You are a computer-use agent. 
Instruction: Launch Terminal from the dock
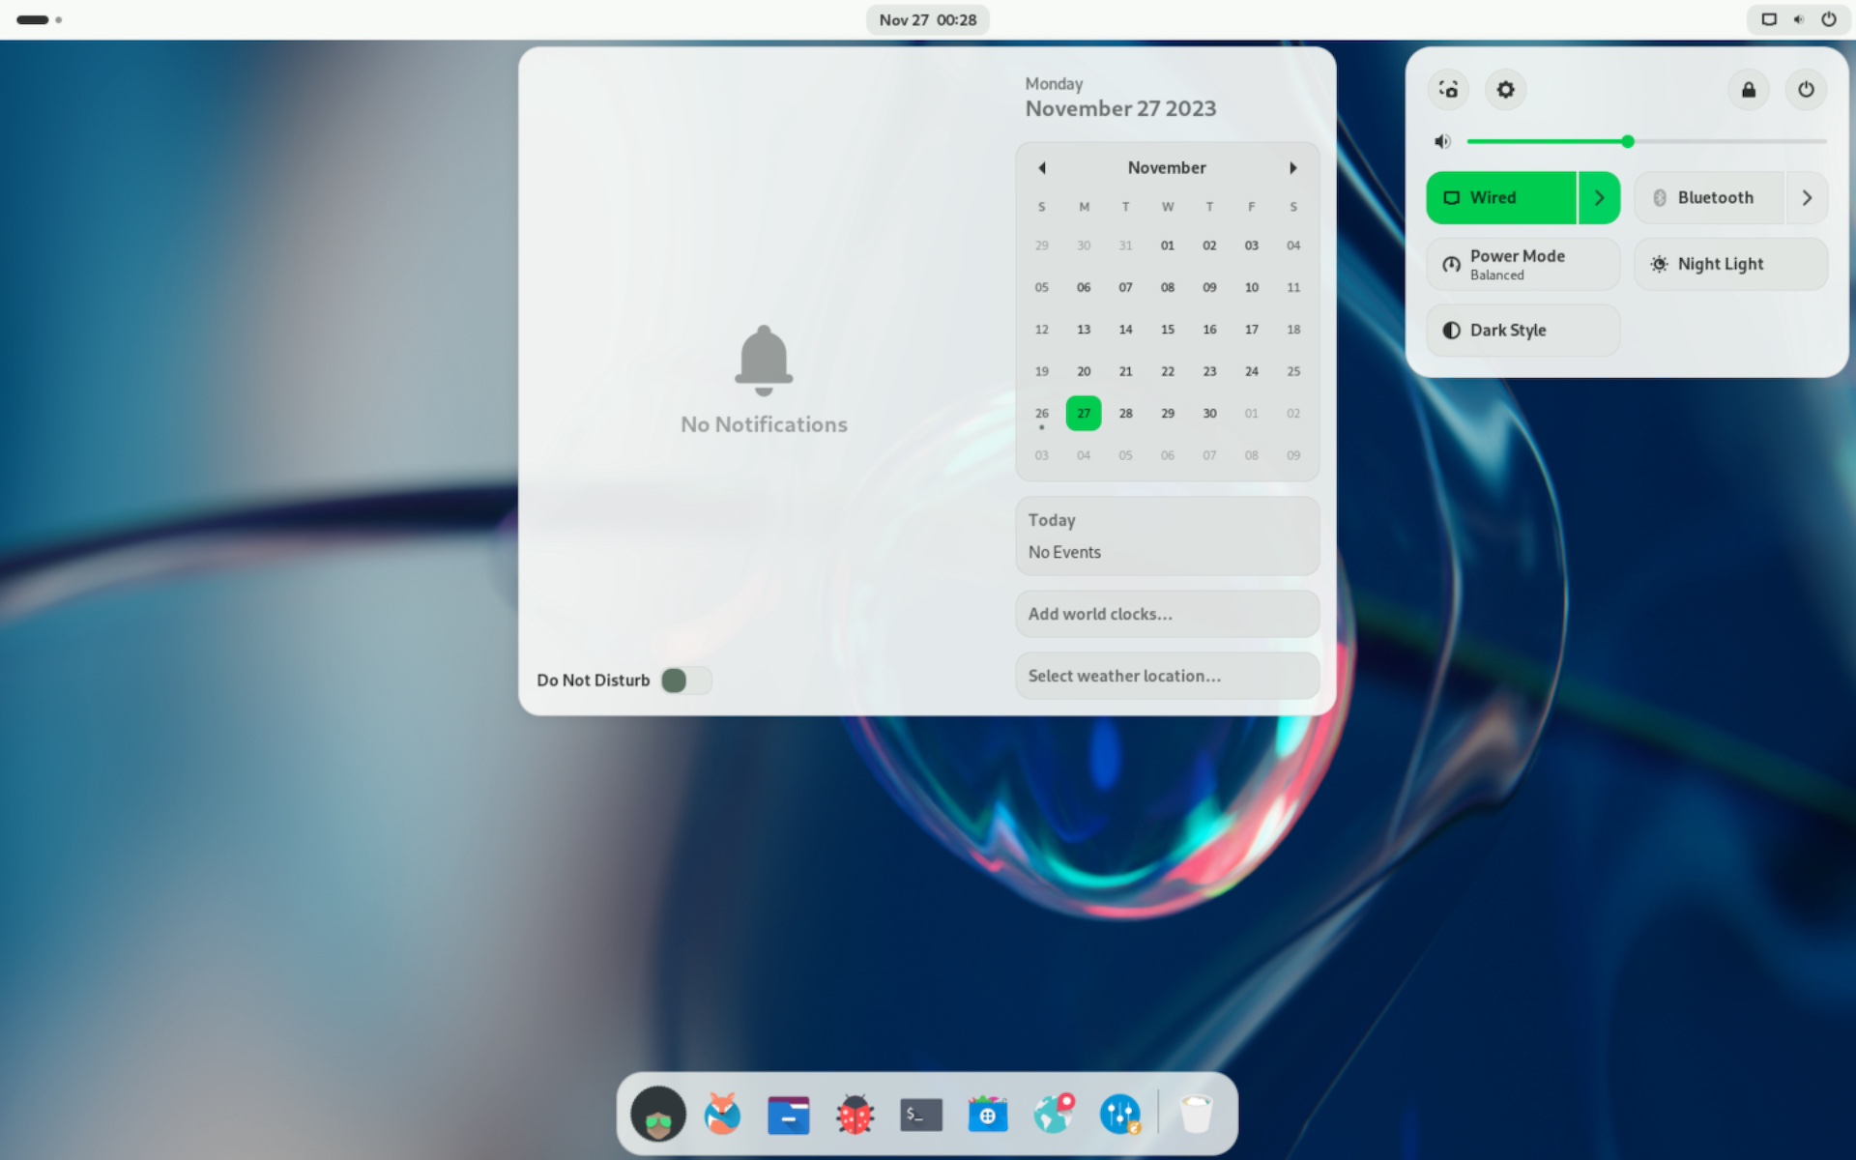tap(921, 1115)
